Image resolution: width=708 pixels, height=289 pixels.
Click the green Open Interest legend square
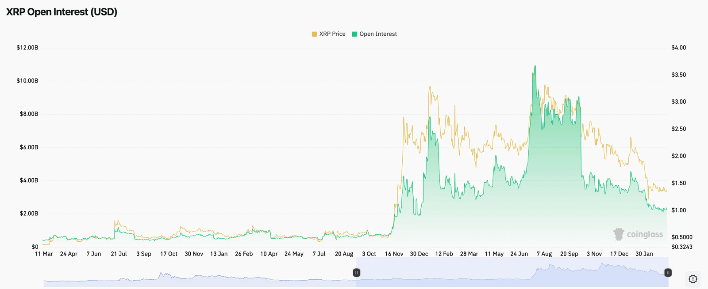tap(354, 34)
